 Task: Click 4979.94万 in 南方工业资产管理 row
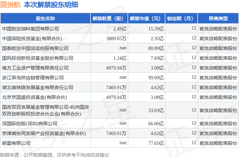click(116, 68)
